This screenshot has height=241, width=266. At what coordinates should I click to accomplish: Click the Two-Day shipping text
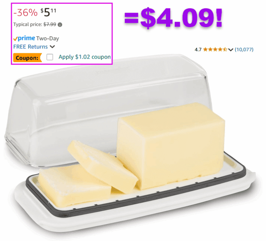pyautogui.click(x=47, y=38)
